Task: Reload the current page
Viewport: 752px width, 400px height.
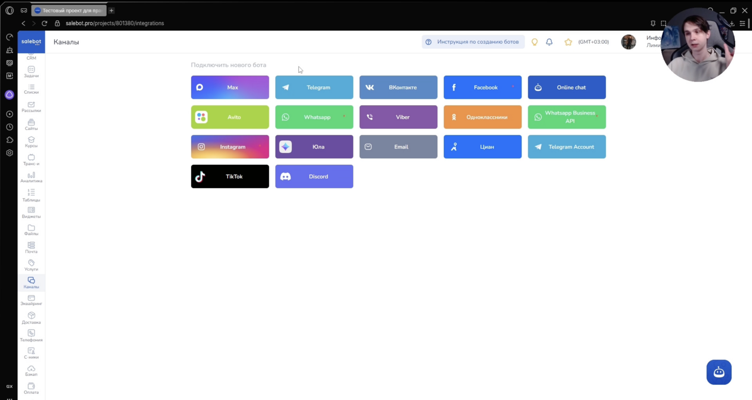Action: pyautogui.click(x=44, y=23)
